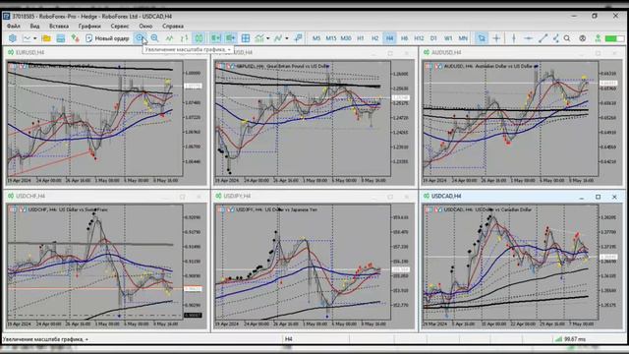629x354 pixels.
Task: Click the green person signals icon
Action: pos(598,38)
